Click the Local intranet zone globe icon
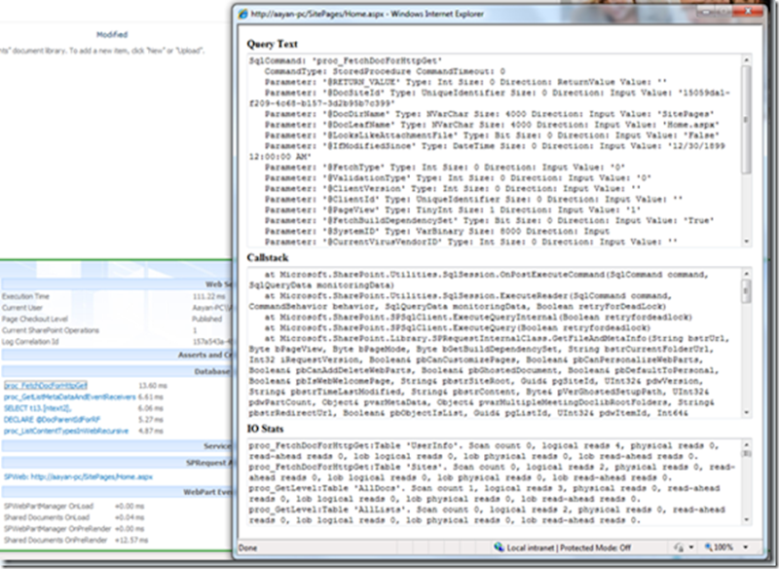 click(499, 548)
